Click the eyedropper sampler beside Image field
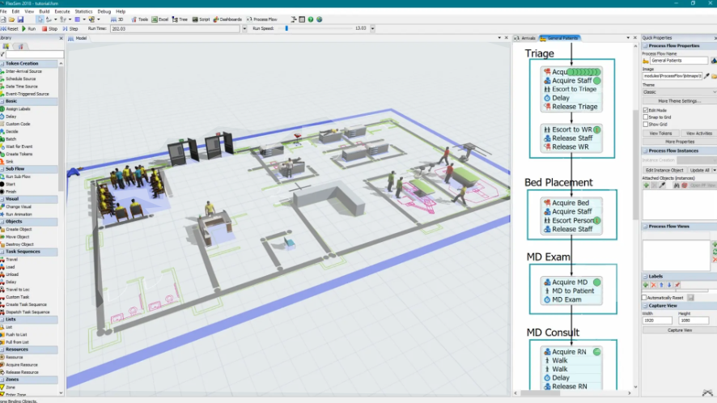 [x=706, y=76]
